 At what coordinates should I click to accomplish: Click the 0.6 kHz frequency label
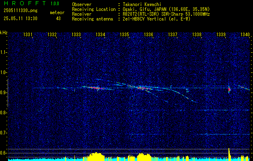point(4,153)
